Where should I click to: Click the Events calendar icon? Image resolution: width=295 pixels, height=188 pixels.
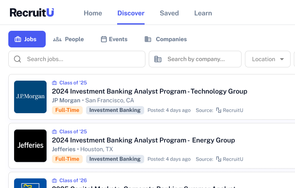(104, 39)
